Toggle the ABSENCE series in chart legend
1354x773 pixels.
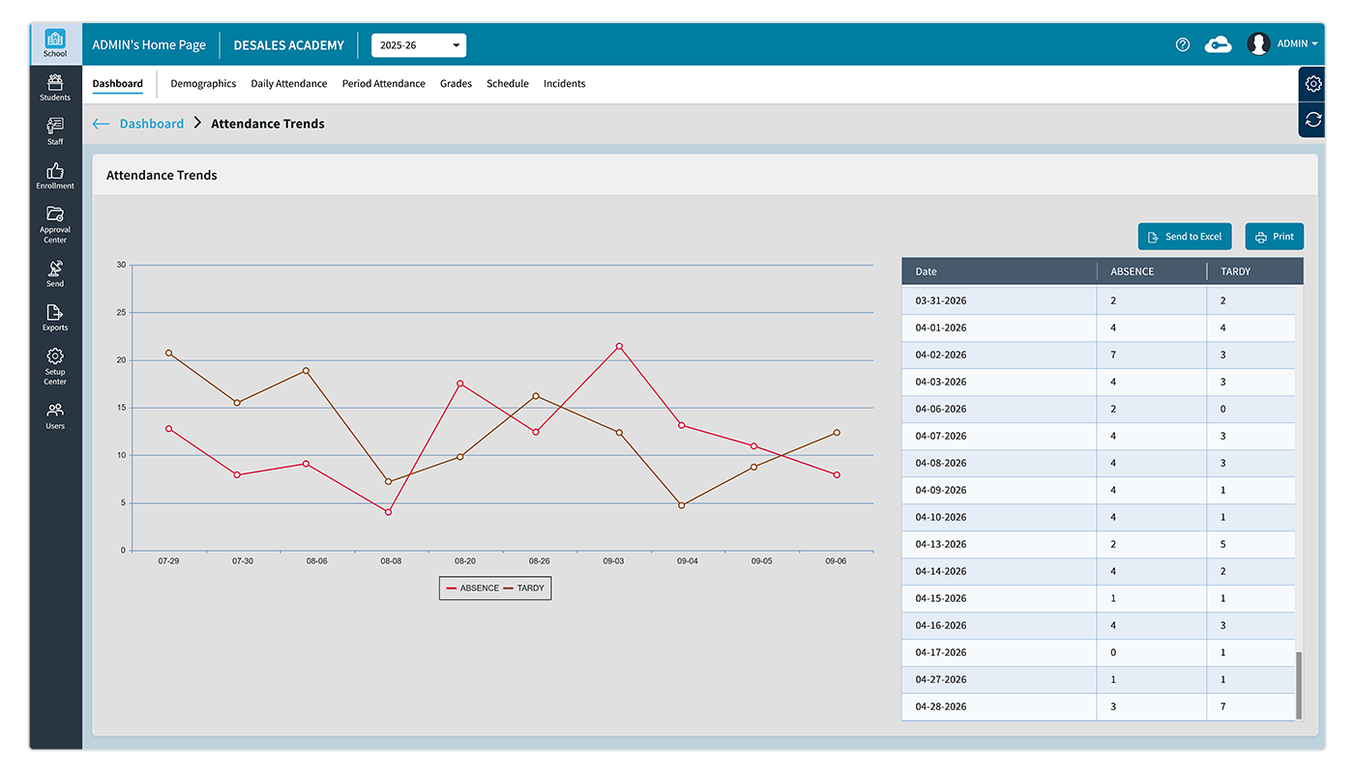point(473,588)
